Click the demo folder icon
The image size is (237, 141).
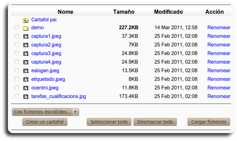25,28
